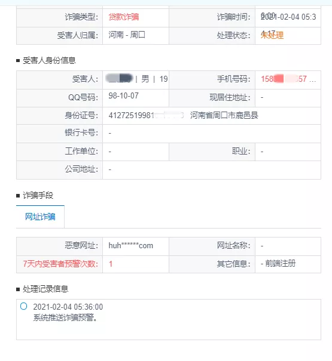
Task: Select the warning count value 1
Action: click(x=111, y=264)
